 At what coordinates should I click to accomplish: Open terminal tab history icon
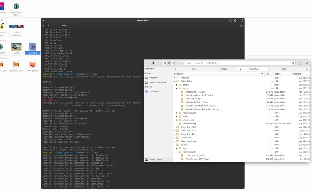coord(241,26)
